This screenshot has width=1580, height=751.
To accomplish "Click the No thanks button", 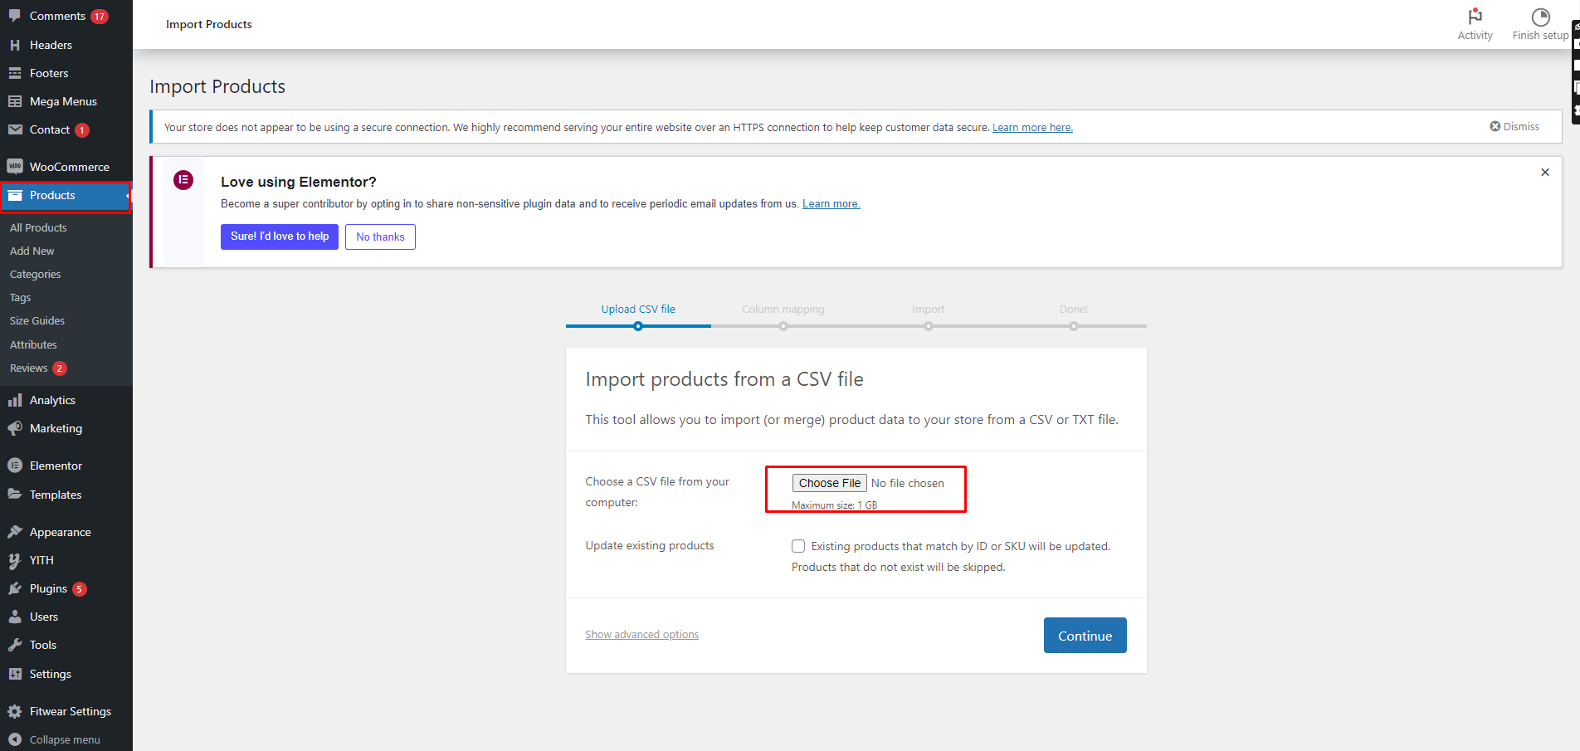I will (x=381, y=237).
